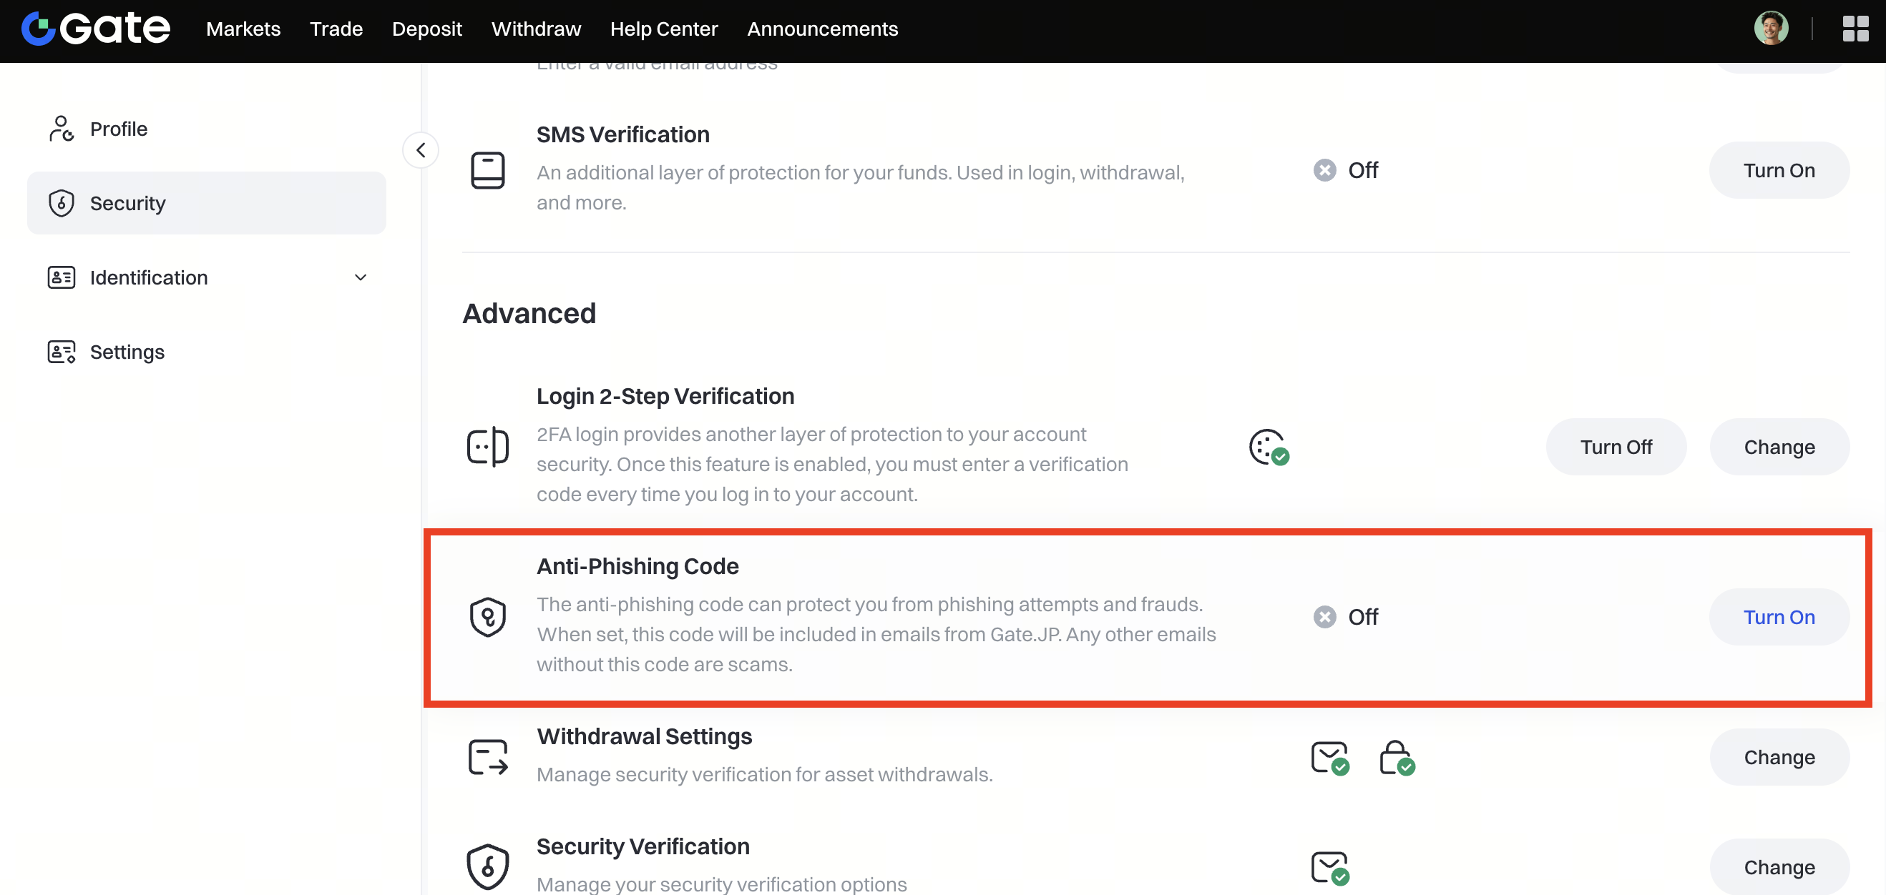Change Login 2-Step Verification method
Viewport: 1886px width, 895px height.
(1779, 447)
